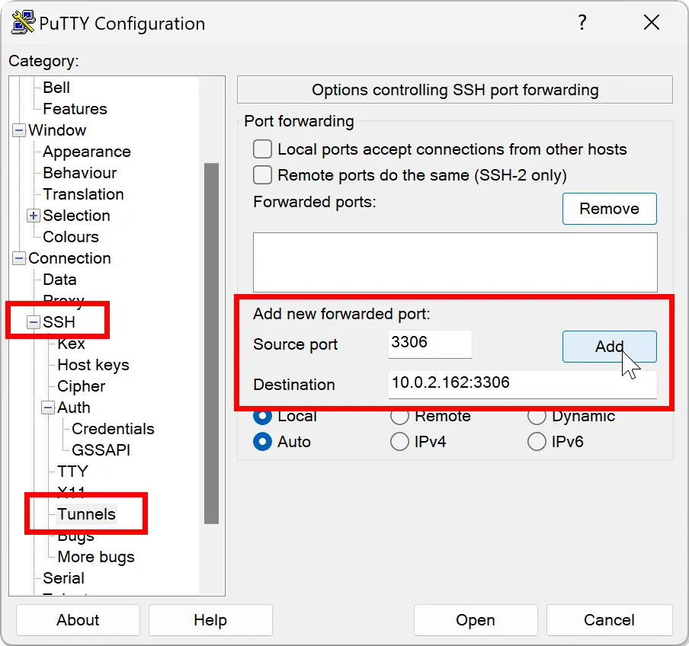This screenshot has width=689, height=646.
Task: Collapse the Window tree node
Action: point(19,130)
